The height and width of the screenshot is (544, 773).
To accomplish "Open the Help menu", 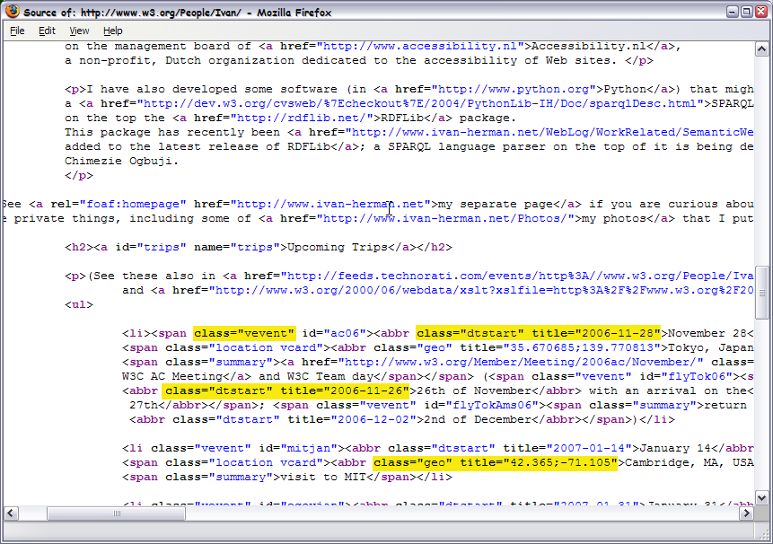I will 112,30.
